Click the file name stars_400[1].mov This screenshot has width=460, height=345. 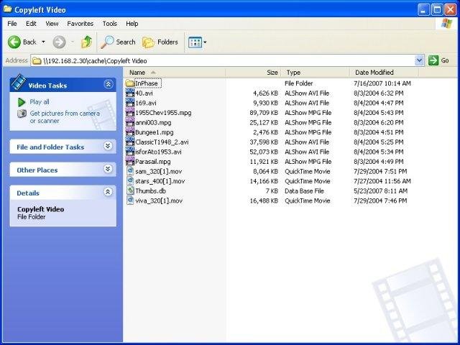tap(160, 181)
